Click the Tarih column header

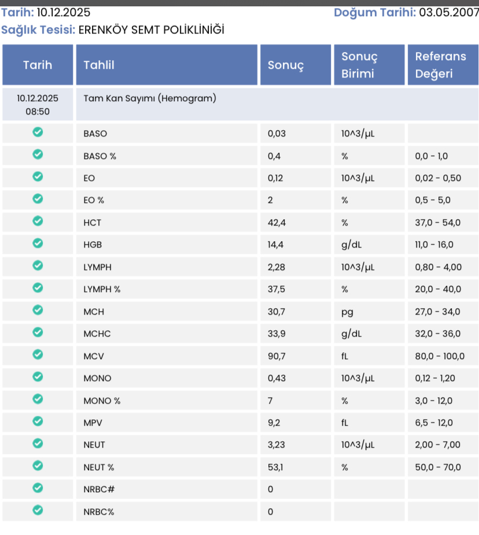(x=38, y=65)
